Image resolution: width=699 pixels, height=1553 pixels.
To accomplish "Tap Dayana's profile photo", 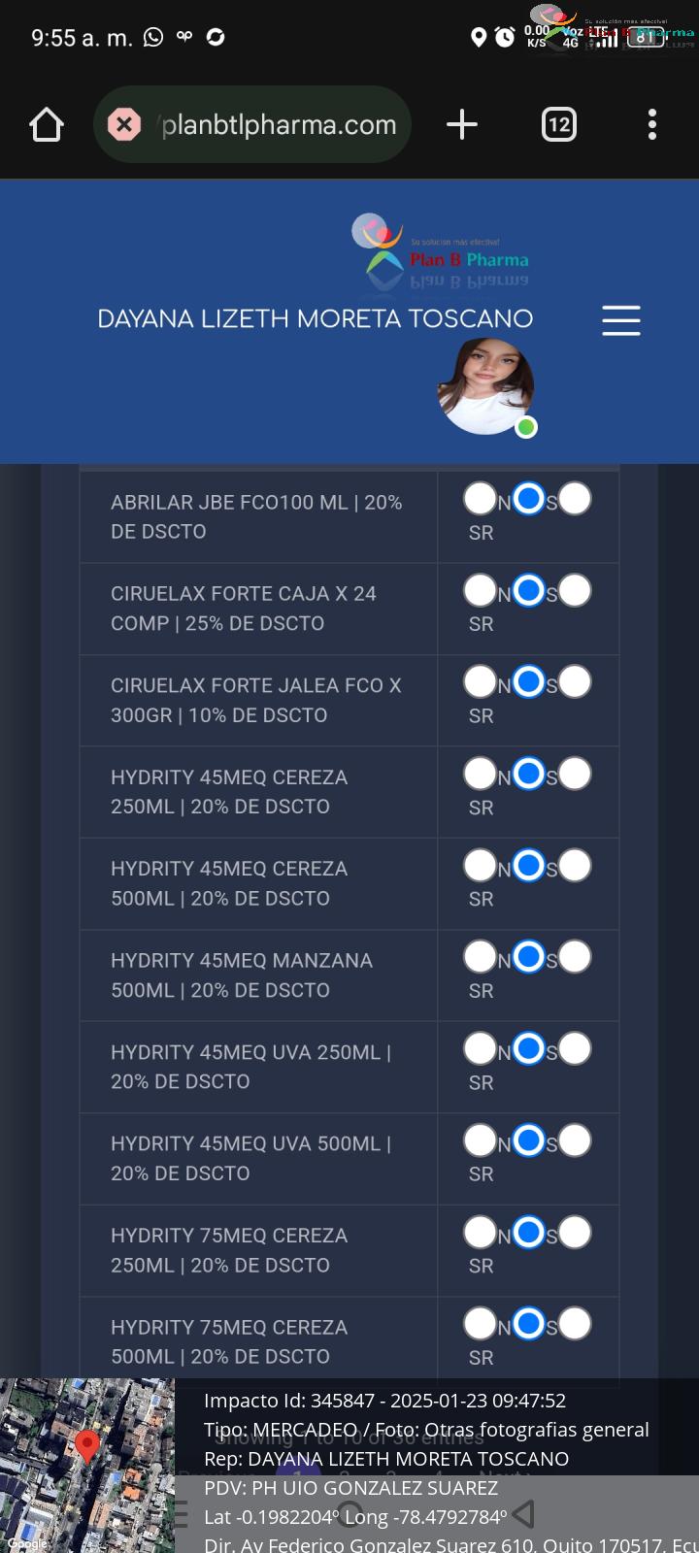I will tap(485, 386).
